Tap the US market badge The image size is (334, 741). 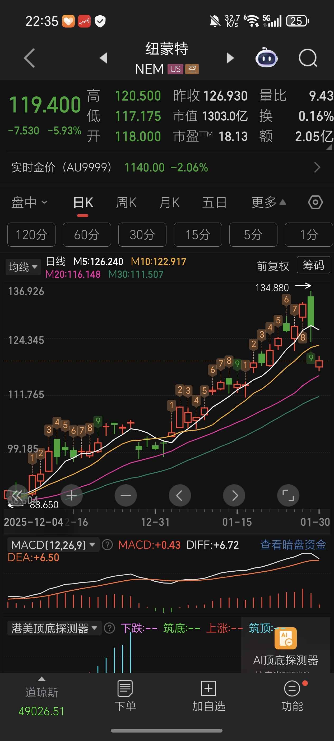tap(175, 69)
